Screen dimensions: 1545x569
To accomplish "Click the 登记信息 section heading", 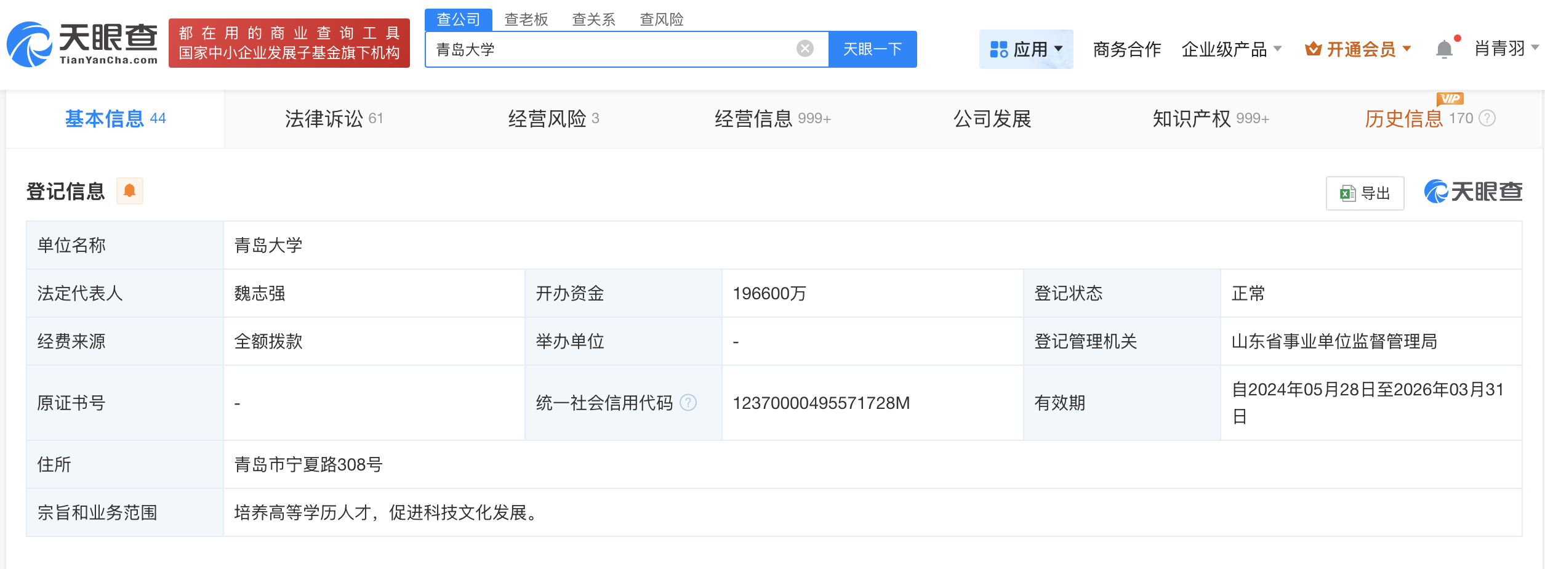I will [66, 192].
